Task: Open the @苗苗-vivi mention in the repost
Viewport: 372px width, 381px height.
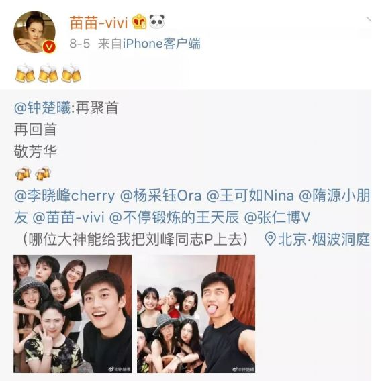Action: point(68,217)
